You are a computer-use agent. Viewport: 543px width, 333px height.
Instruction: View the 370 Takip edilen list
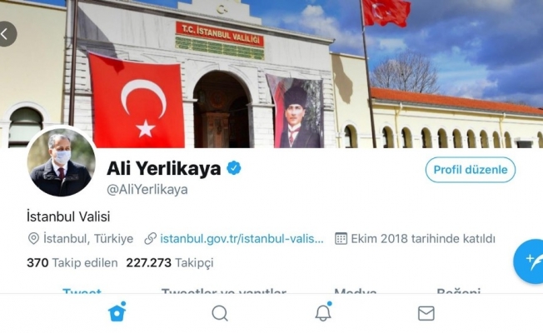pyautogui.click(x=72, y=263)
